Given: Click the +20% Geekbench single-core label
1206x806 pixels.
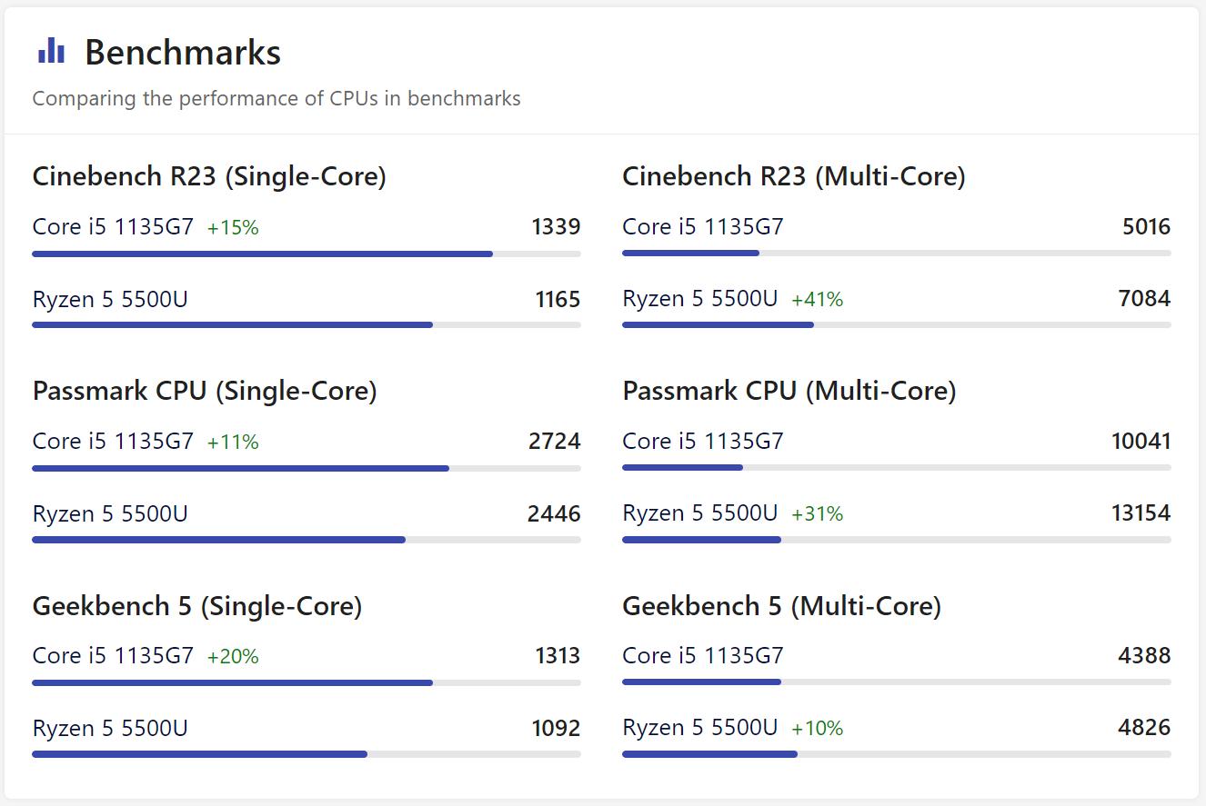Looking at the screenshot, I should coord(233,657).
